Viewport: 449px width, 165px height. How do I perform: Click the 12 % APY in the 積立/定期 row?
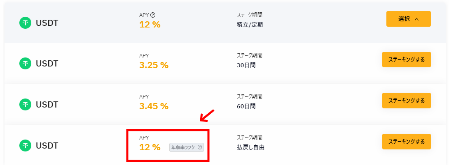(x=150, y=25)
